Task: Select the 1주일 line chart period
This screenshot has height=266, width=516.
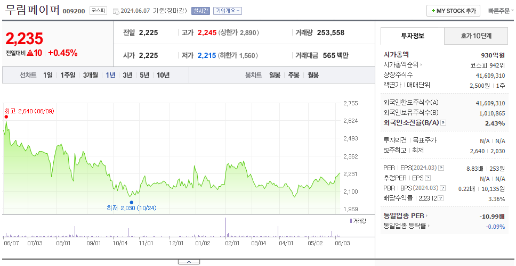Action: click(x=68, y=75)
